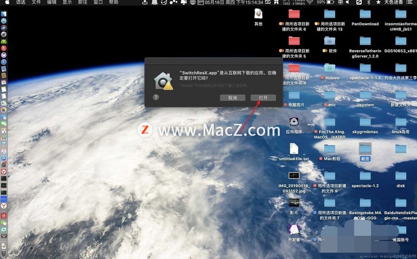The width and height of the screenshot is (417, 259).
Task: Open the 文件 menu
Action: click(x=36, y=2)
